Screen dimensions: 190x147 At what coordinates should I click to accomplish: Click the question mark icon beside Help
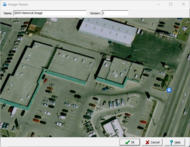coord(171,142)
